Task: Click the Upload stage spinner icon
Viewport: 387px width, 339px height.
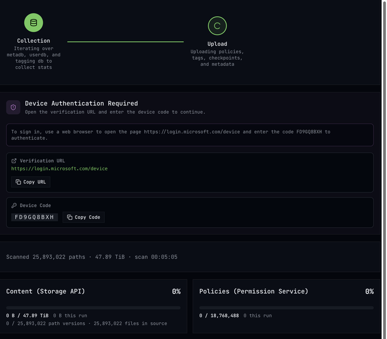Action: (217, 25)
